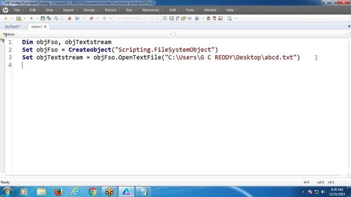The width and height of the screenshot is (351, 197).
Task: Run the test with the Run icon
Action: (77, 19)
